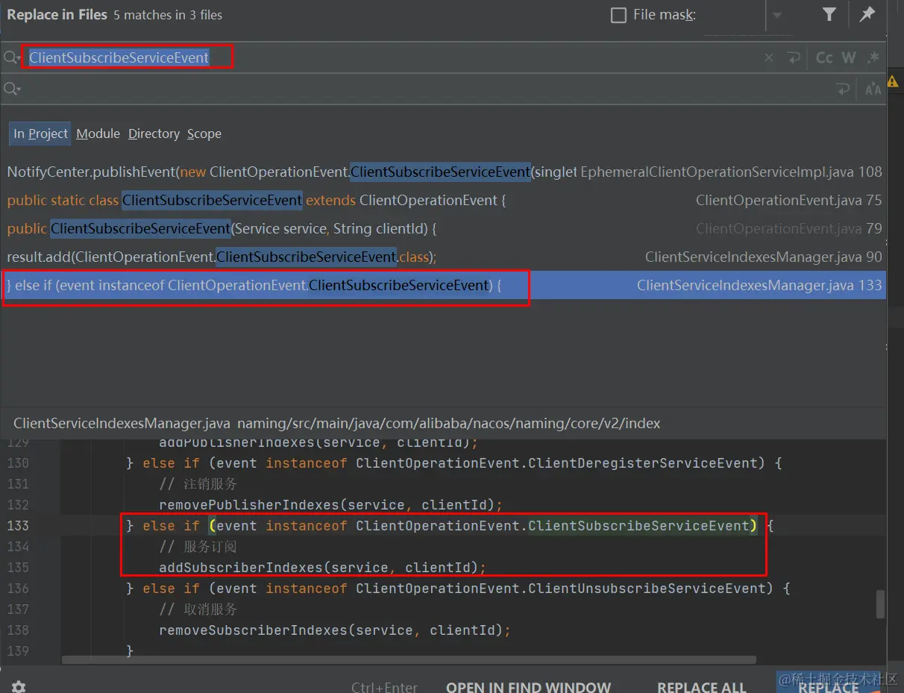Select the Scope tab
Viewport: 904px width, 693px height.
coord(204,134)
